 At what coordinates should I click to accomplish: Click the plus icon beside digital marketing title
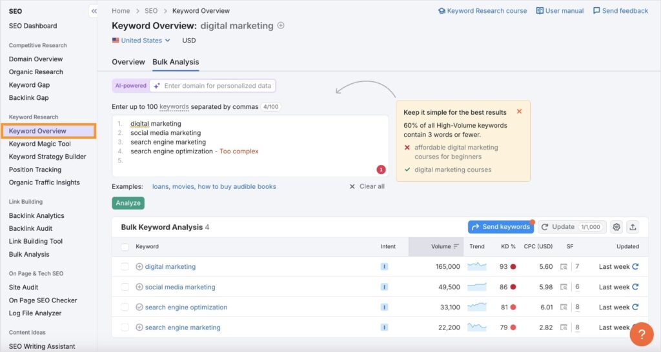pyautogui.click(x=281, y=25)
